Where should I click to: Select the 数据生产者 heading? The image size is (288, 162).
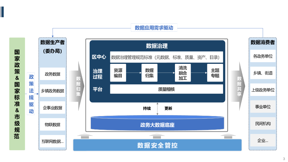click(53, 42)
